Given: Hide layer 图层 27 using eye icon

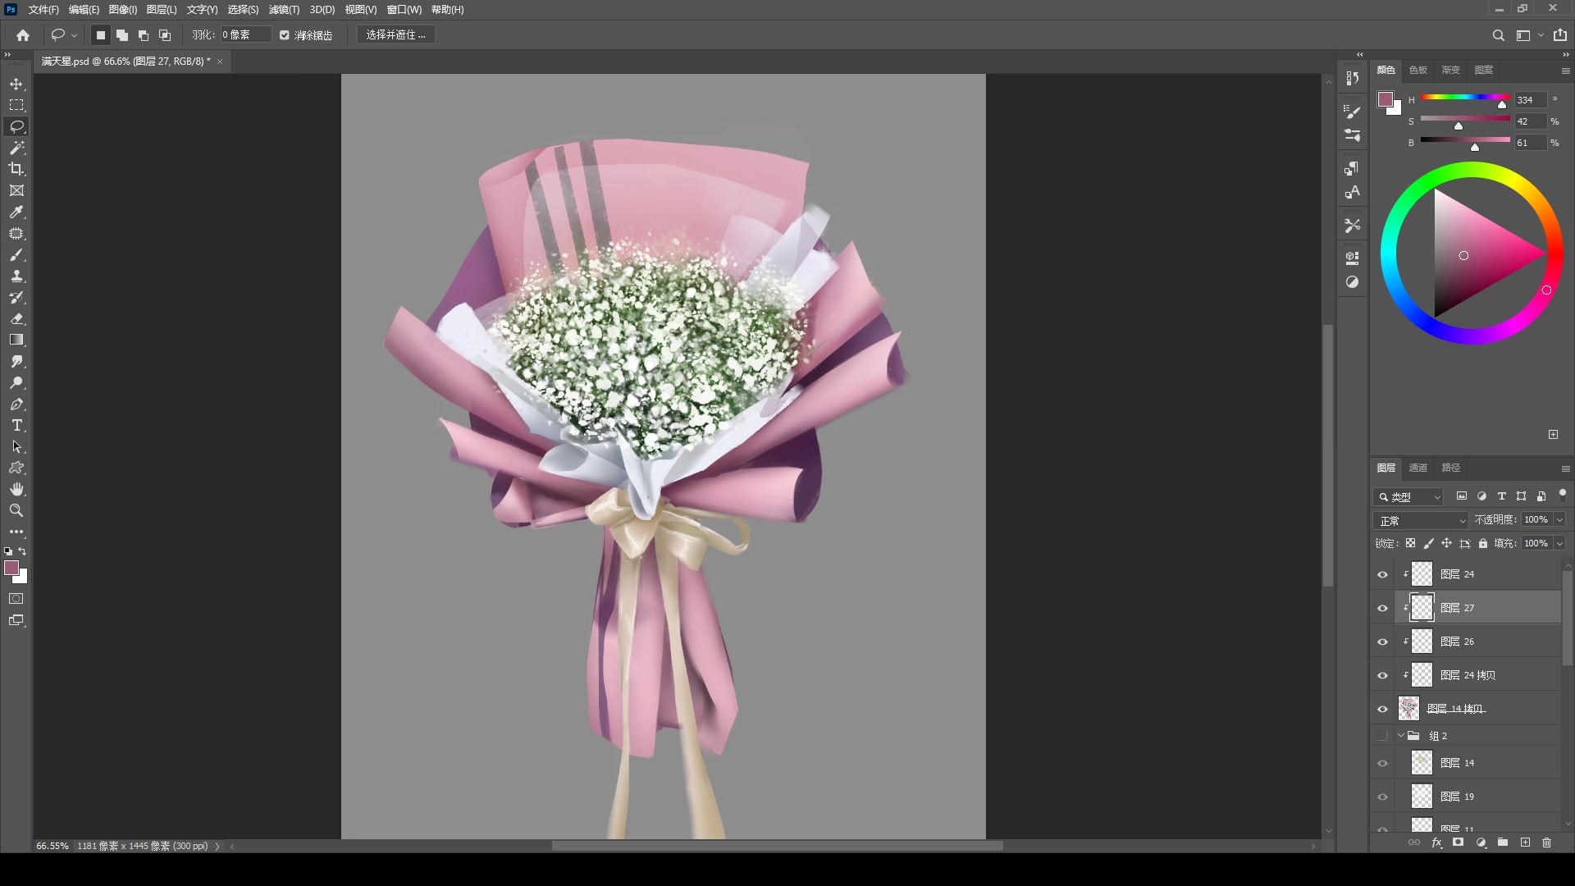Looking at the screenshot, I should pyautogui.click(x=1382, y=608).
